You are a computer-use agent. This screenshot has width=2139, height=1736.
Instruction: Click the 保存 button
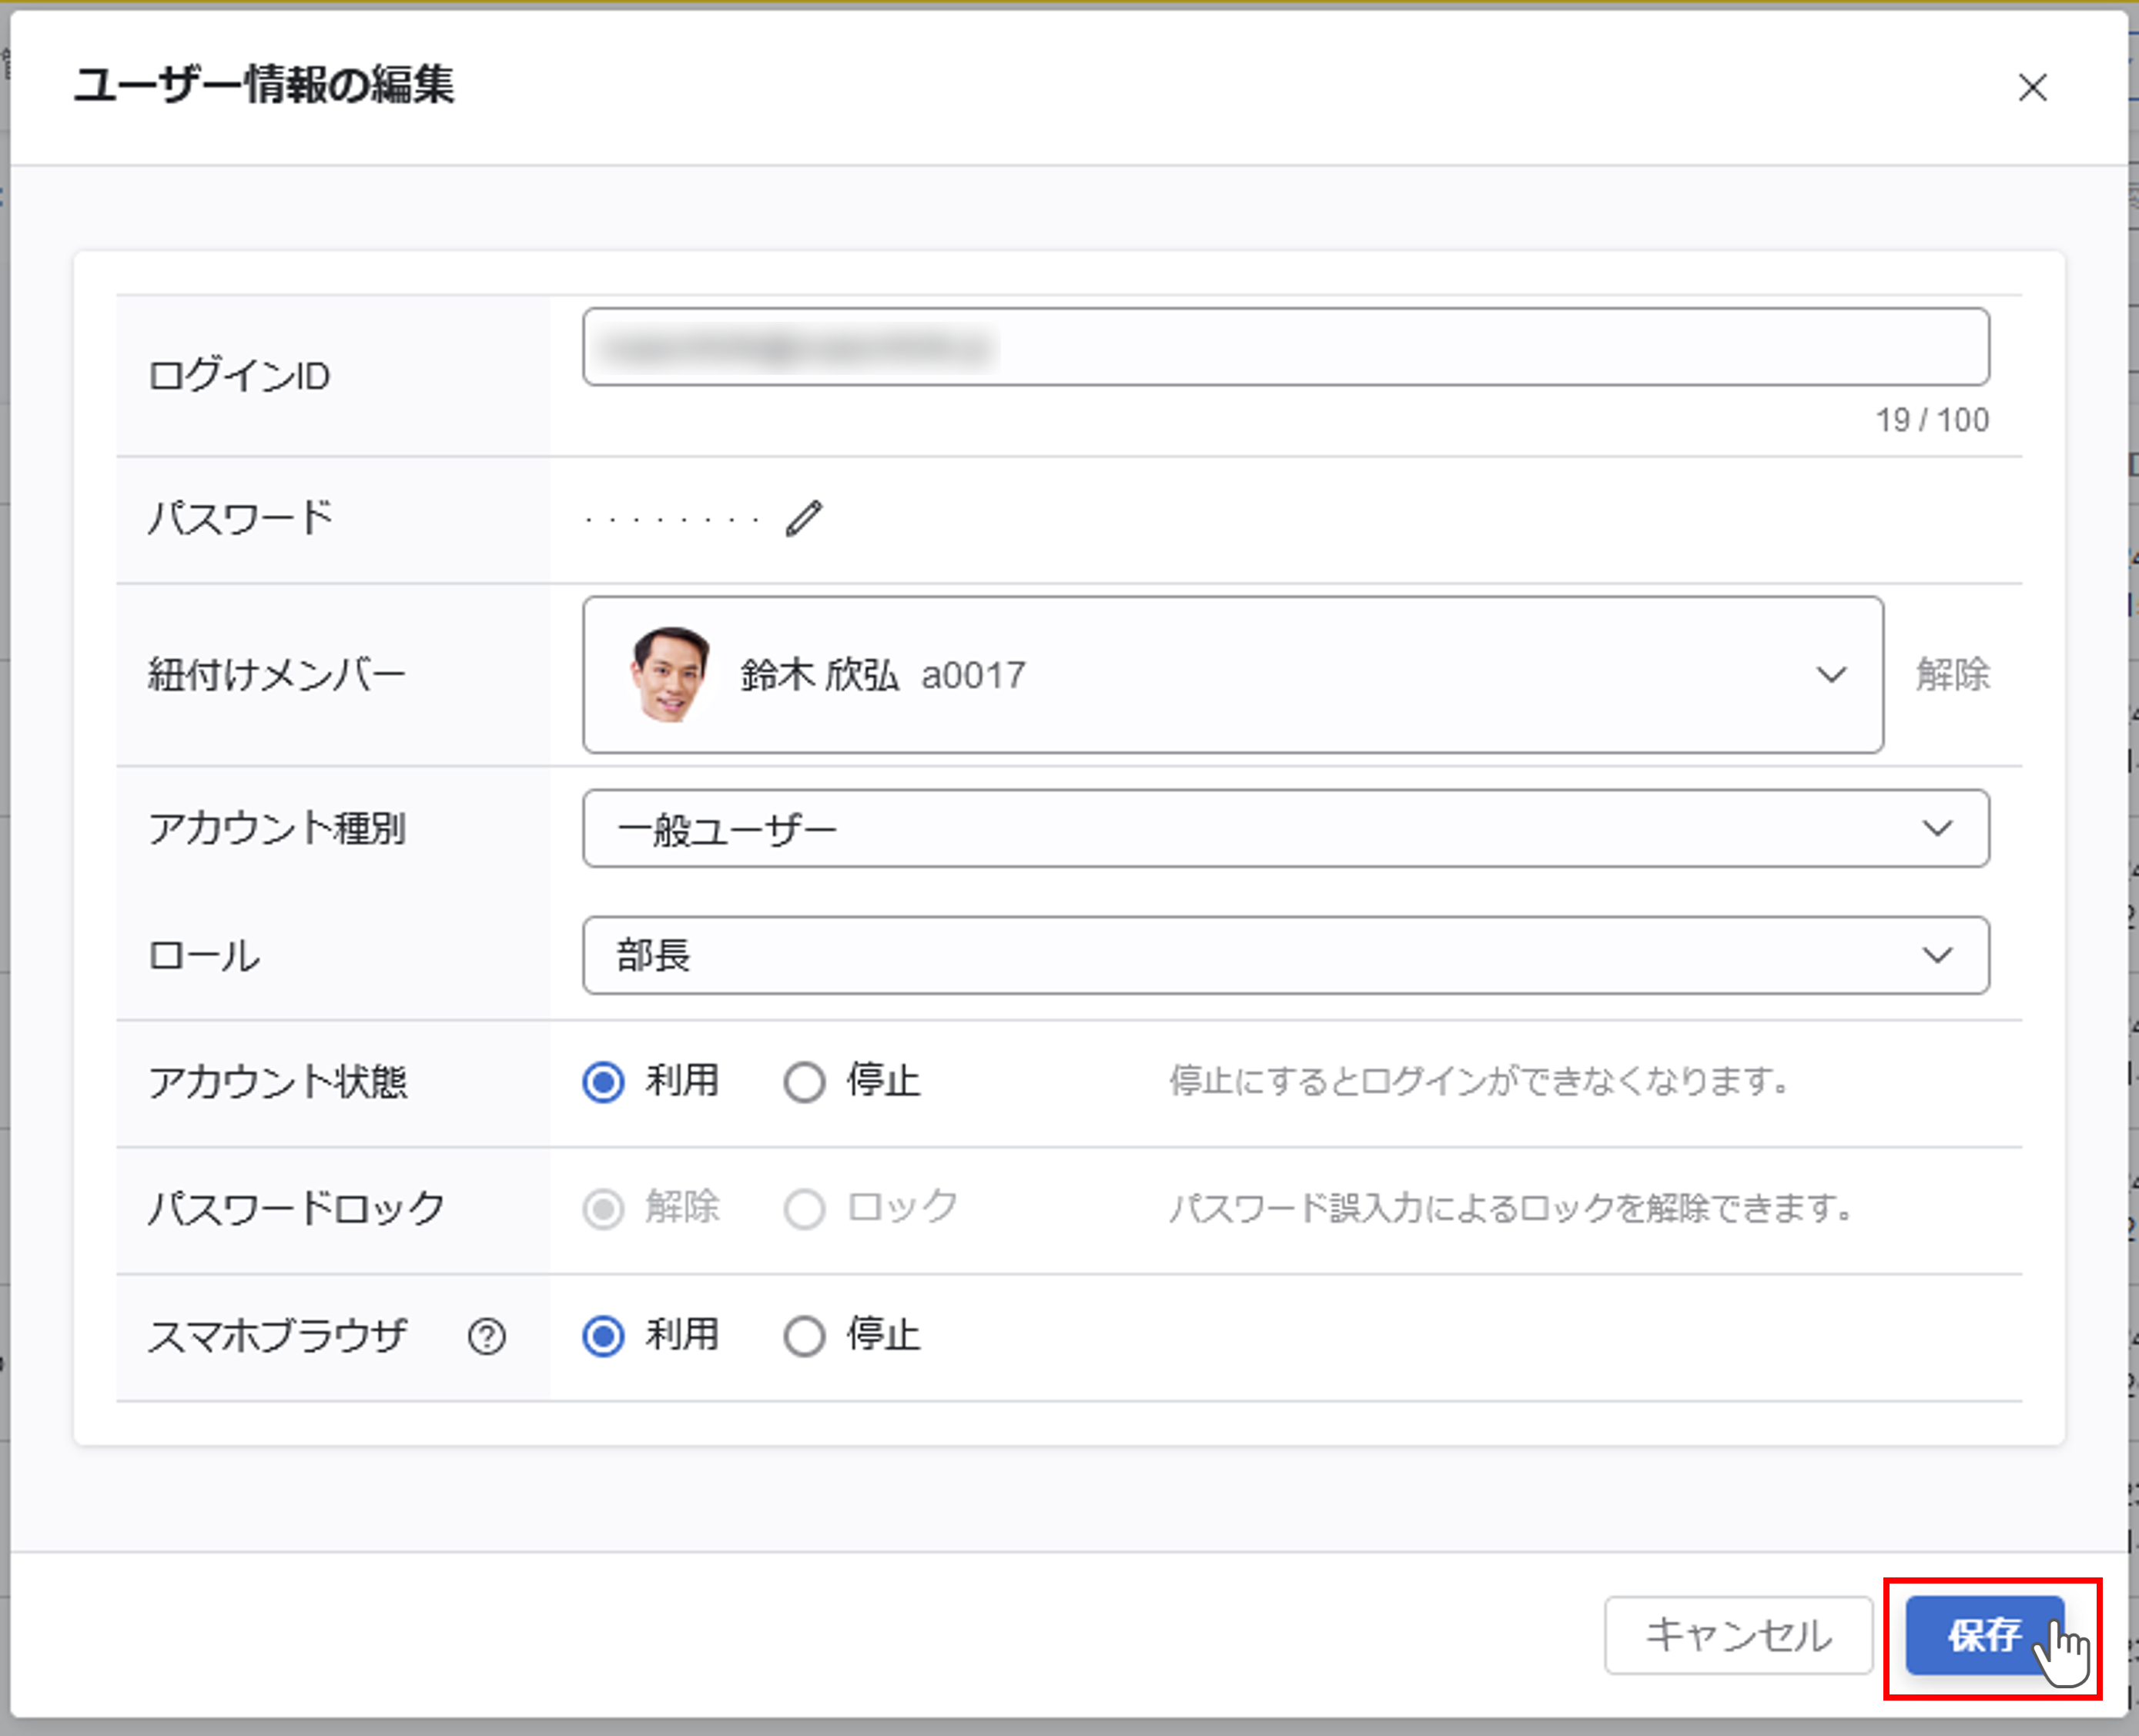pyautogui.click(x=1984, y=1634)
